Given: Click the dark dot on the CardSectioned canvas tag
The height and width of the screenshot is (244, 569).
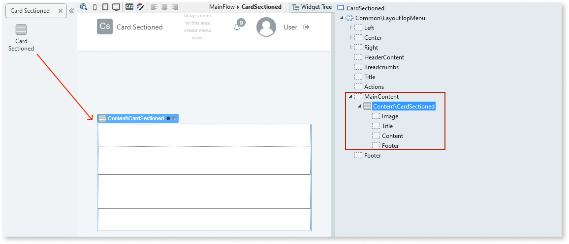Looking at the screenshot, I should pyautogui.click(x=168, y=118).
